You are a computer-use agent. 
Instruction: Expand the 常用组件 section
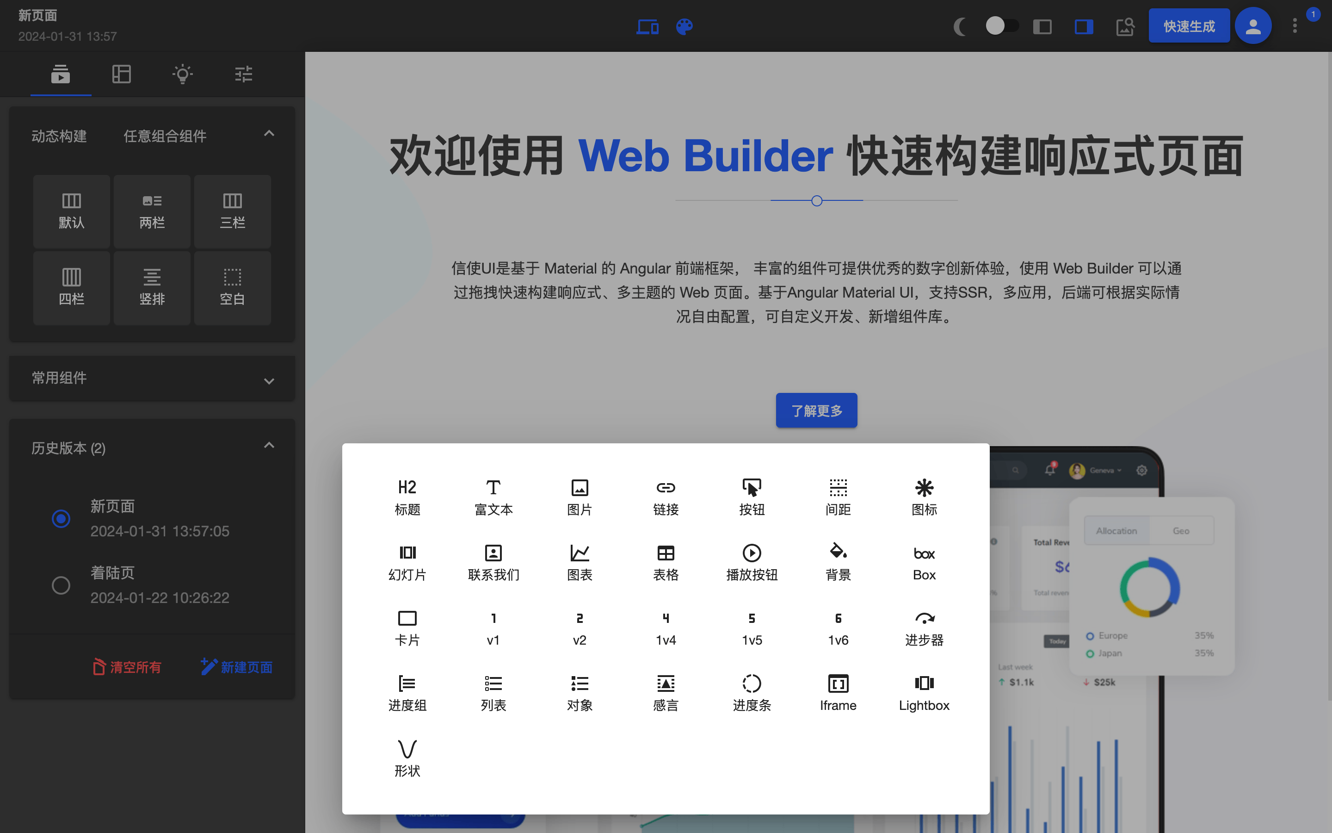tap(268, 380)
